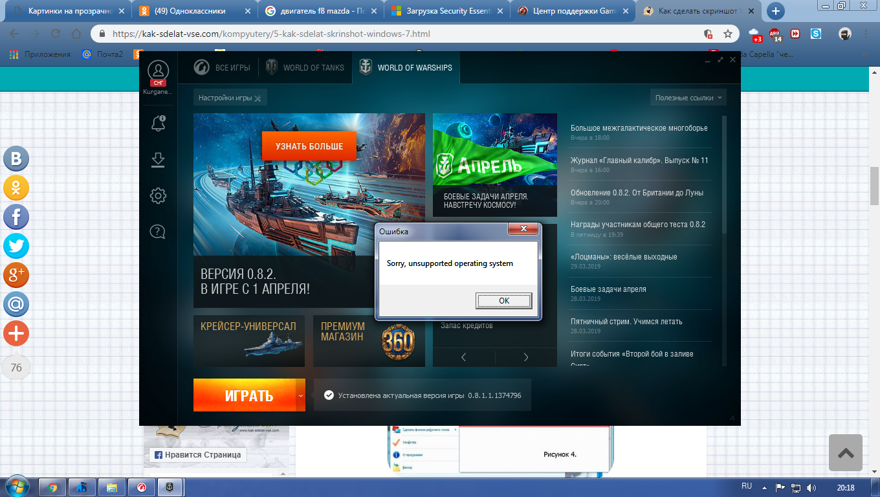Screen dimensions: 880x497
Task: Open news «Лоцманы»: весёлые выходные
Action: coord(624,257)
